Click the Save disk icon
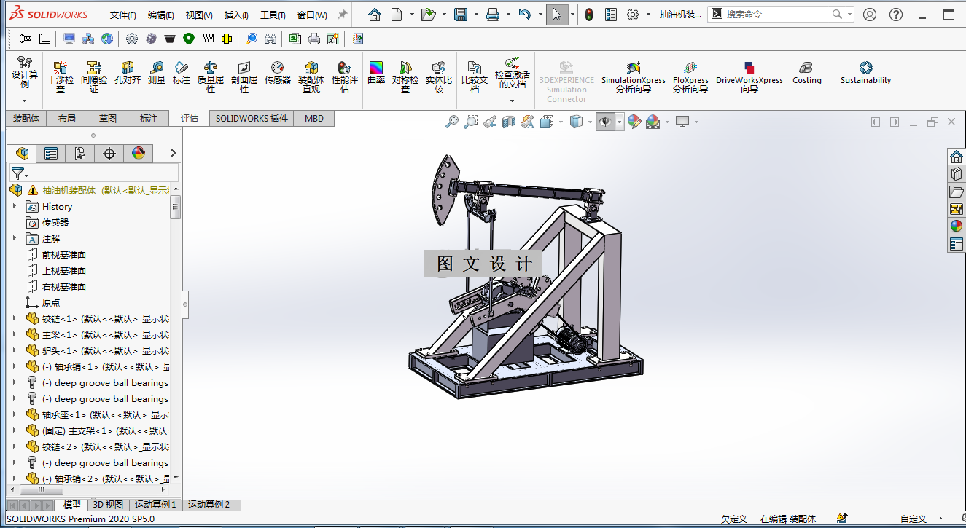966x528 pixels. tap(461, 15)
